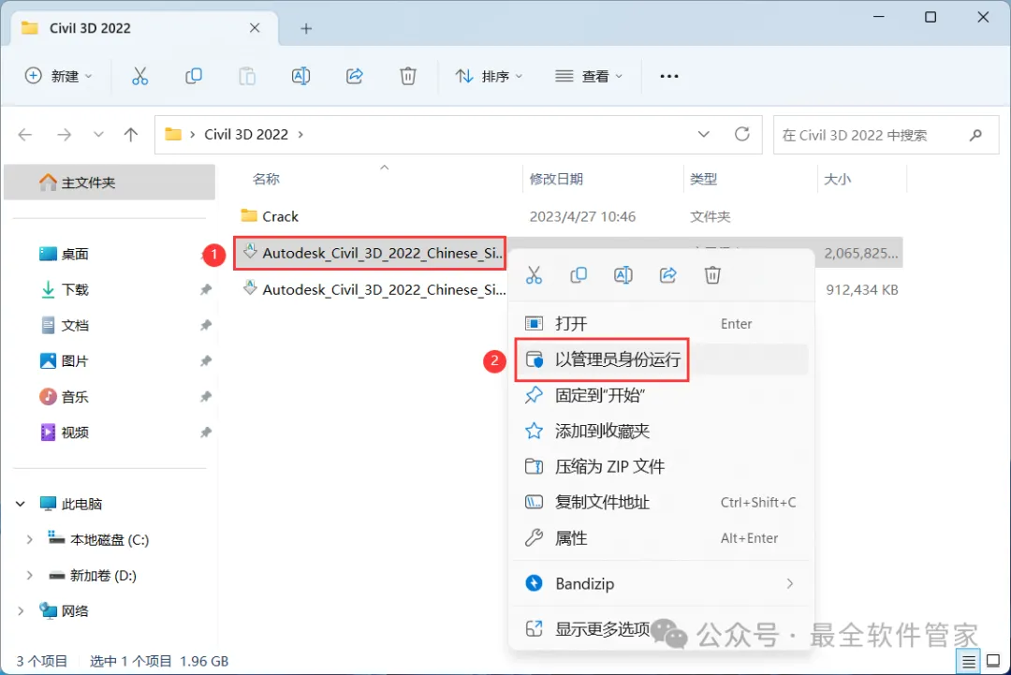Unpin 音乐 using its pin icon
Screen dimensions: 1011x675
206,397
